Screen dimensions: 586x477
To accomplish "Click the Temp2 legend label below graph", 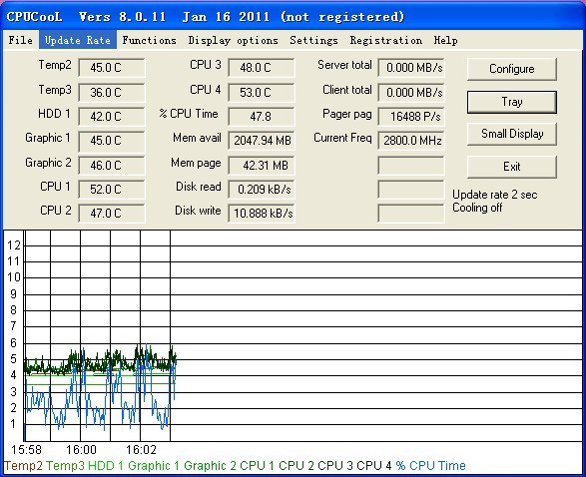I will pos(23,466).
